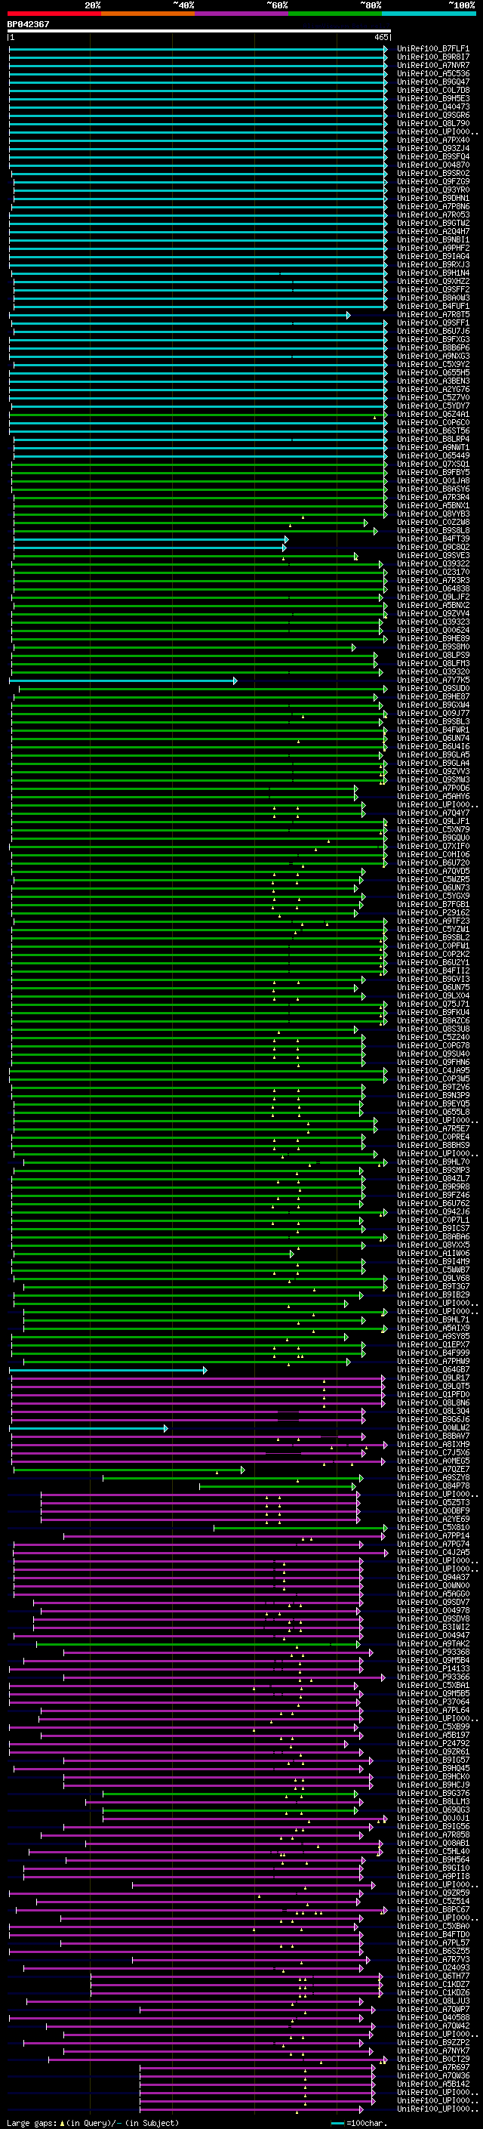Select label UniRef100_Q7XIF0
The image size is (483, 2129).
pyautogui.click(x=432, y=847)
